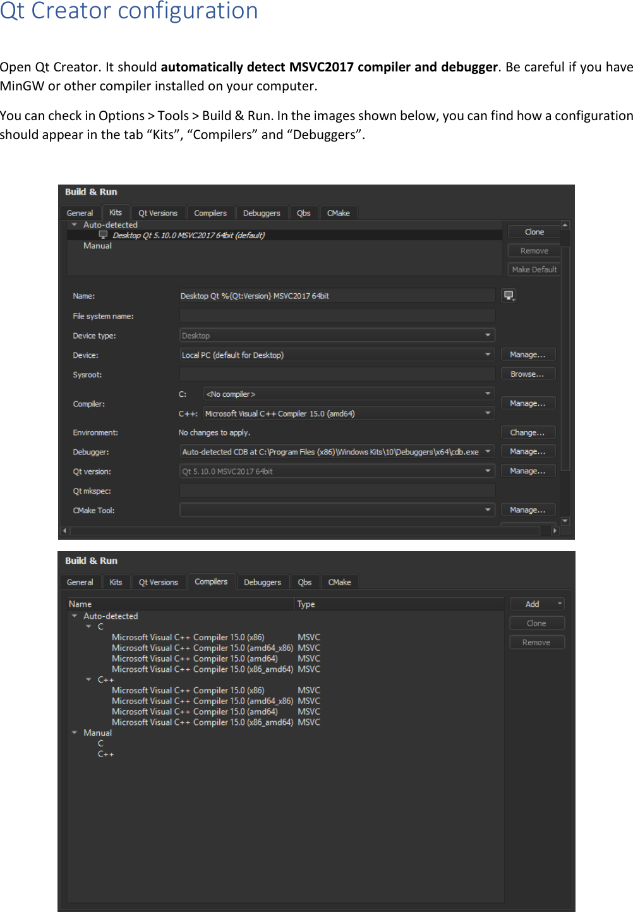Click Make Default button
633x912 pixels.
tap(534, 269)
